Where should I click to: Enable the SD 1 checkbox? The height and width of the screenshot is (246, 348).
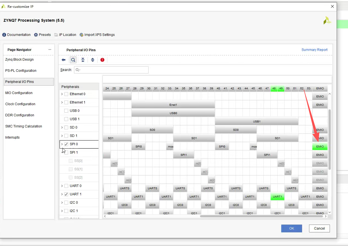tap(66, 136)
